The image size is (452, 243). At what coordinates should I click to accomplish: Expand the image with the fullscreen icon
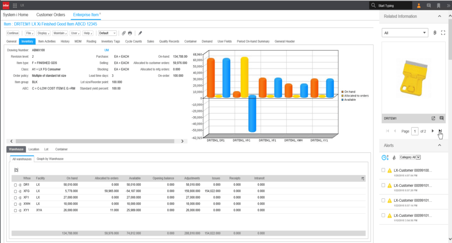(x=443, y=33)
